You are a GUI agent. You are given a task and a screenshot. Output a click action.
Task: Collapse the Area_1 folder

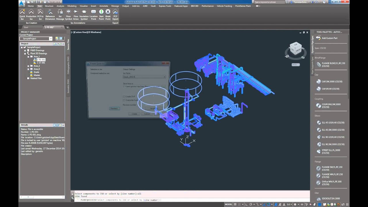[x=28, y=57]
